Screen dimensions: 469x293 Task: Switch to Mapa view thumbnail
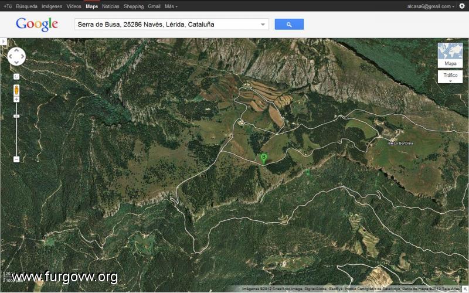pos(450,55)
